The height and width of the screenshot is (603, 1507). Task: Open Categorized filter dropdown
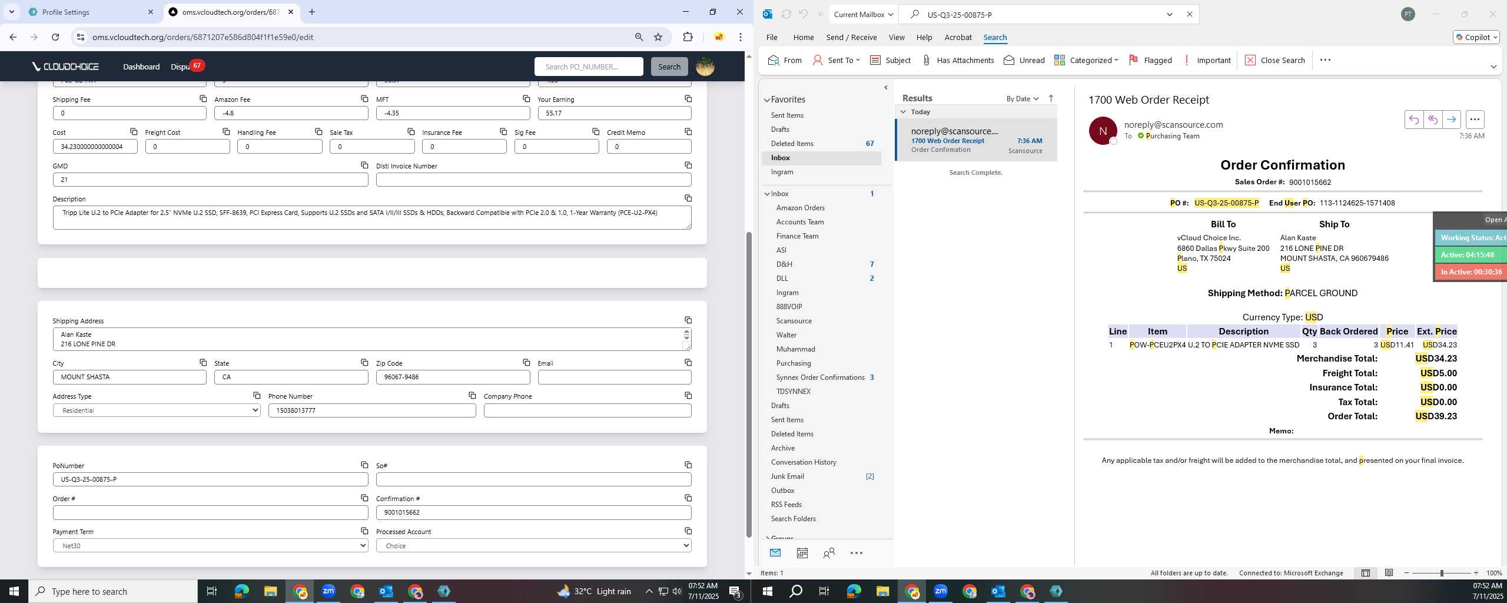click(1086, 60)
